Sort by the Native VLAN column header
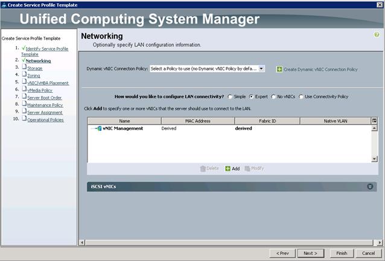This screenshot has width=385, height=261. (x=336, y=121)
